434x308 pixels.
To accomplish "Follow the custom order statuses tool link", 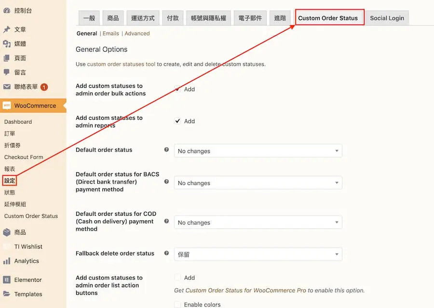I will coord(121,64).
